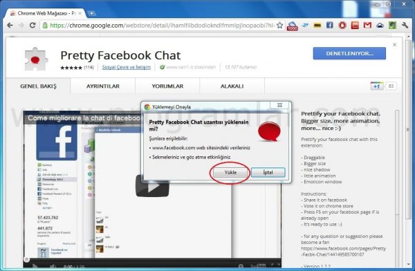Close the extension detail overlay with X
415x271 pixels.
394,45
